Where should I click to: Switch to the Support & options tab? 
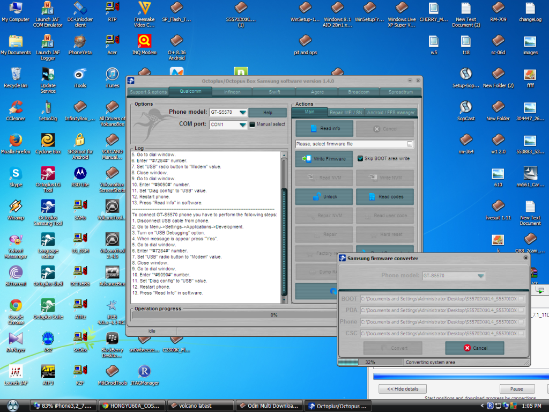(x=148, y=92)
